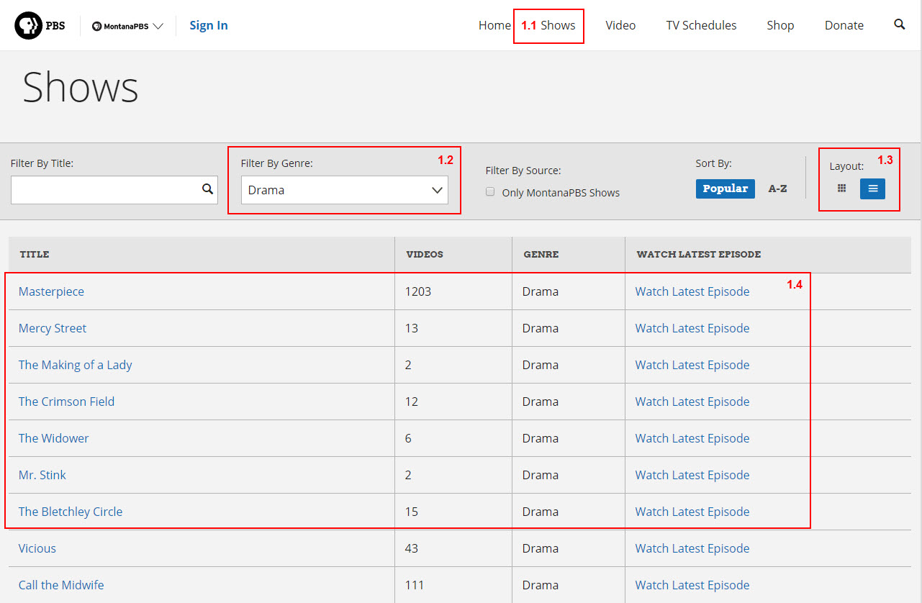Screen dimensions: 922x603
Task: Watch latest episode of The Widower
Action: point(692,438)
